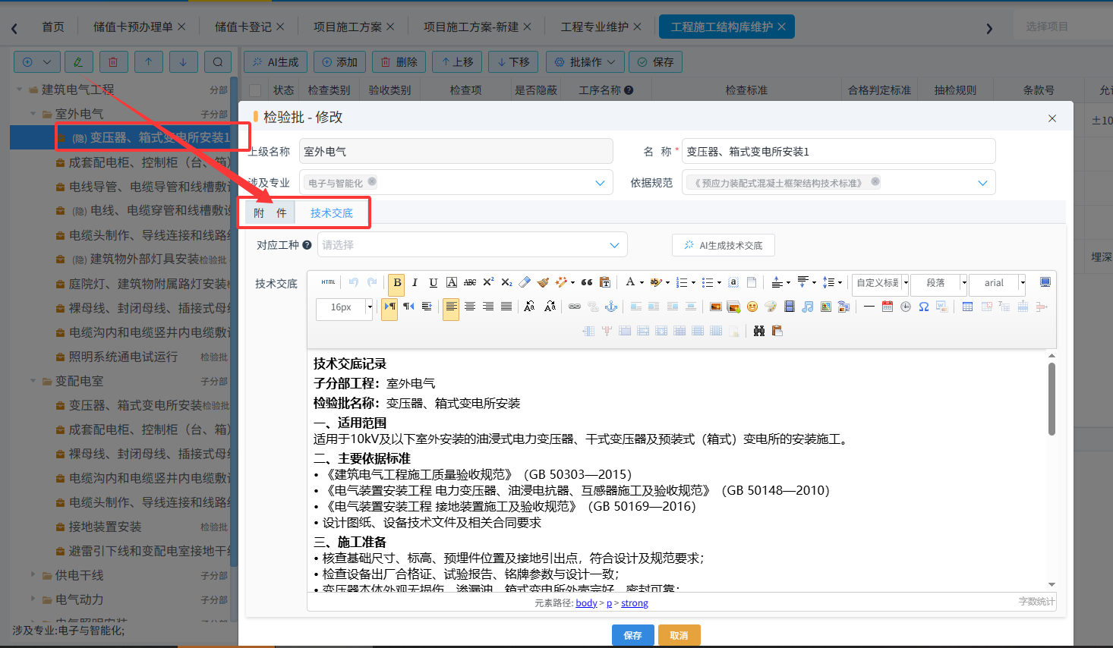Click the AI生成技术交底 button
Viewport: 1113px width, 648px height.
pyautogui.click(x=723, y=245)
